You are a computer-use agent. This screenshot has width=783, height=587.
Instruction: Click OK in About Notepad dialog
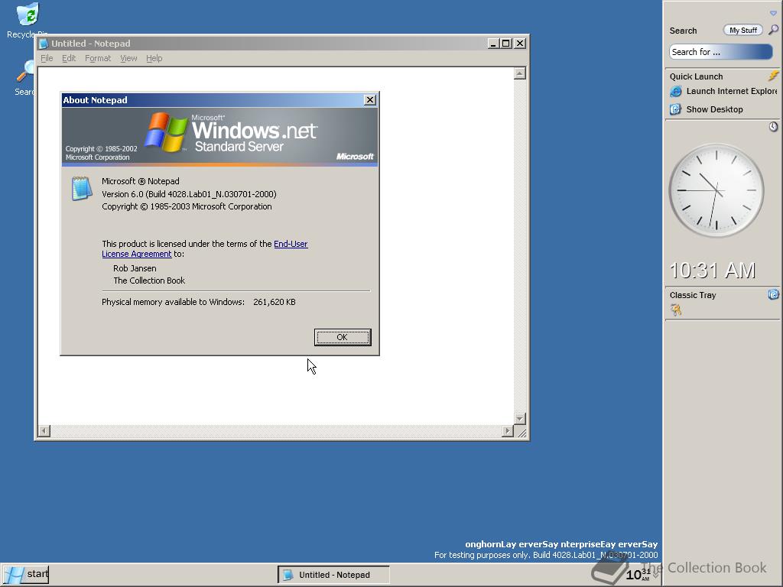click(342, 337)
